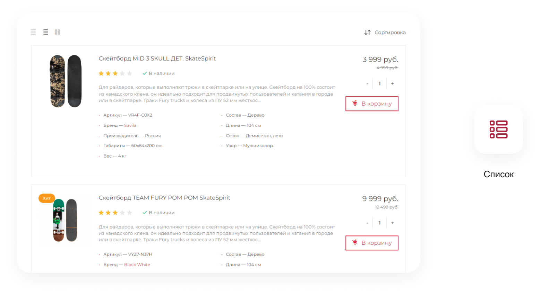The image size is (541, 295).
Task: Add MID 3 SKULL skateboard to cart
Action: point(372,104)
